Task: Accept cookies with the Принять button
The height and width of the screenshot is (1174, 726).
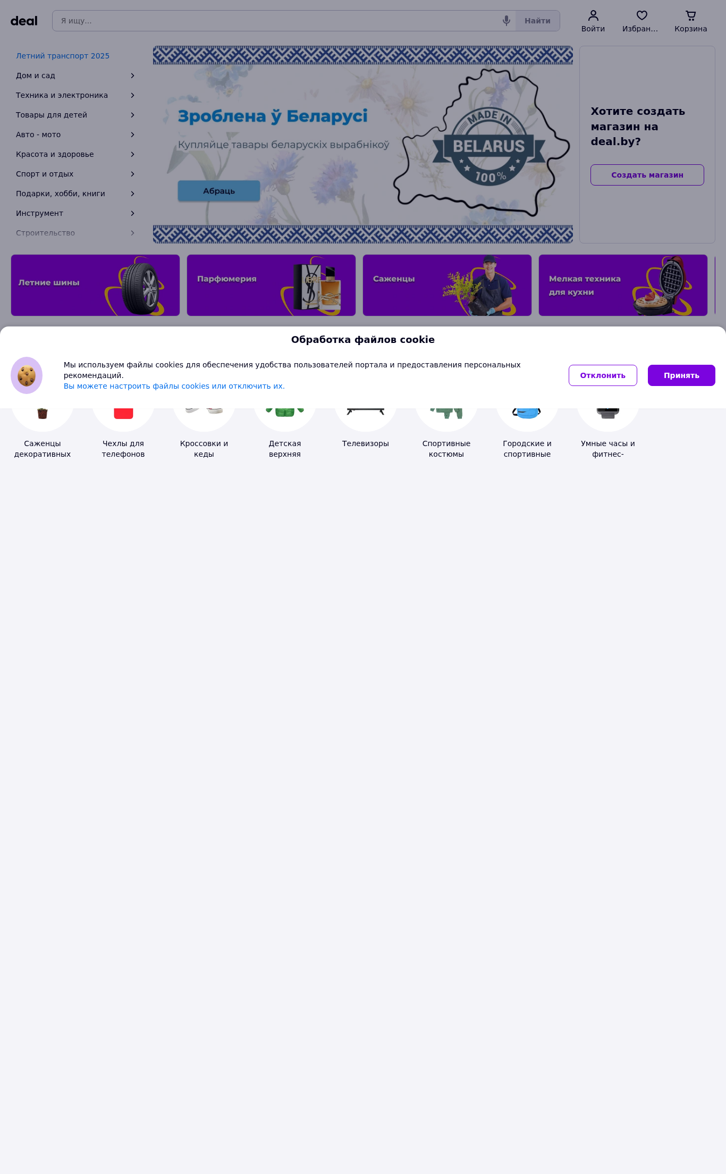Action: coord(681,375)
